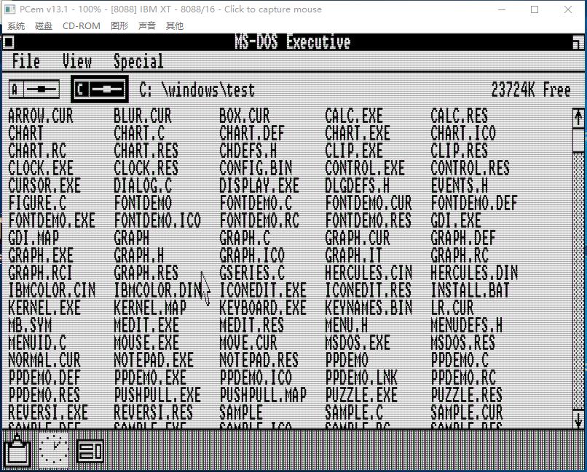The height and width of the screenshot is (472, 587).
Task: Select drive A icon
Action: [34, 89]
